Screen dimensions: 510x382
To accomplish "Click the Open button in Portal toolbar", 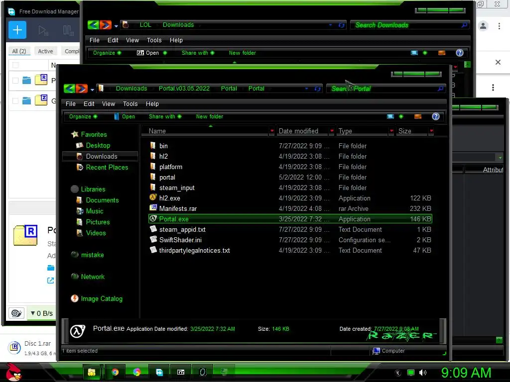I will tap(125, 116).
